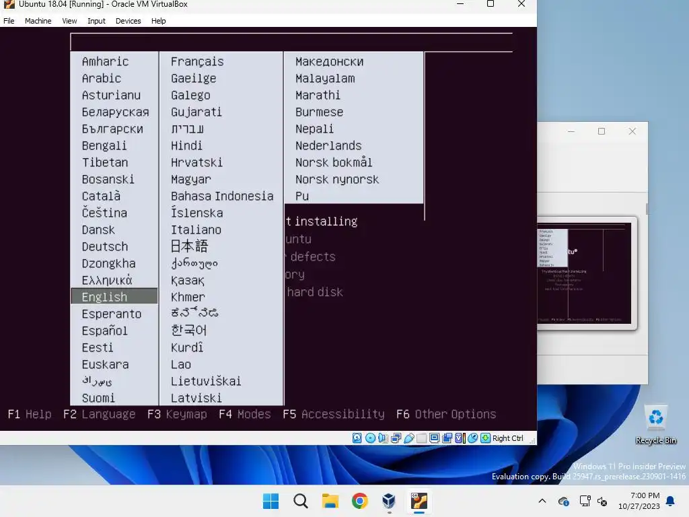Open the Devices menu

[x=129, y=21]
